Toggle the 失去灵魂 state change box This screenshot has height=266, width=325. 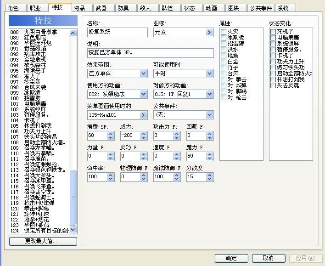coord(273,85)
